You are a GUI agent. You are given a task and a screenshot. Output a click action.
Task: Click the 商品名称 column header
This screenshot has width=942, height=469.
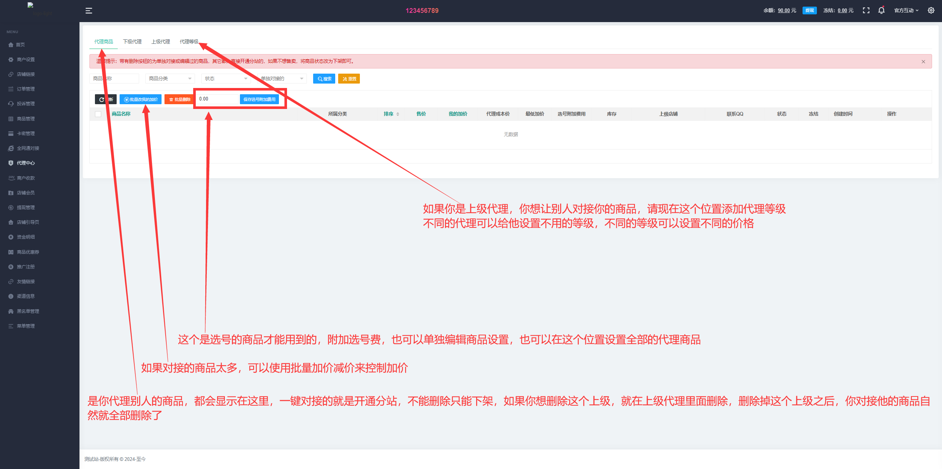tap(121, 114)
